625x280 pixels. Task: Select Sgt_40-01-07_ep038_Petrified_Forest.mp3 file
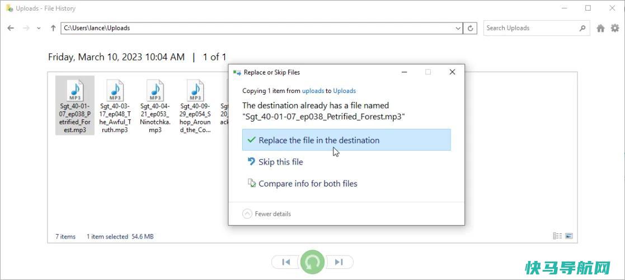coord(75,106)
